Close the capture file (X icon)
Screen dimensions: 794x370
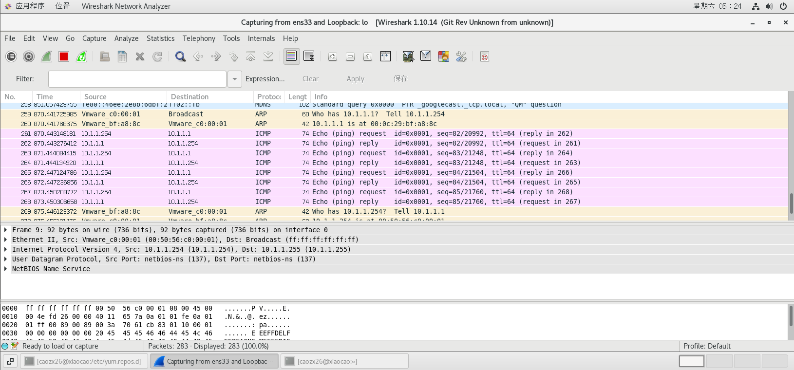pyautogui.click(x=140, y=56)
